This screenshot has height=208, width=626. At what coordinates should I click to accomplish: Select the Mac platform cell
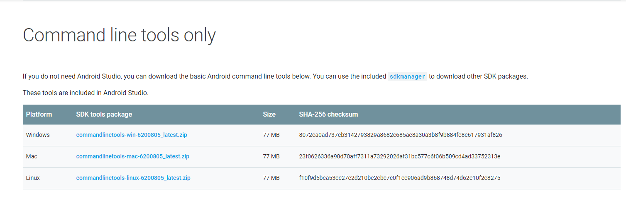[x=32, y=156]
